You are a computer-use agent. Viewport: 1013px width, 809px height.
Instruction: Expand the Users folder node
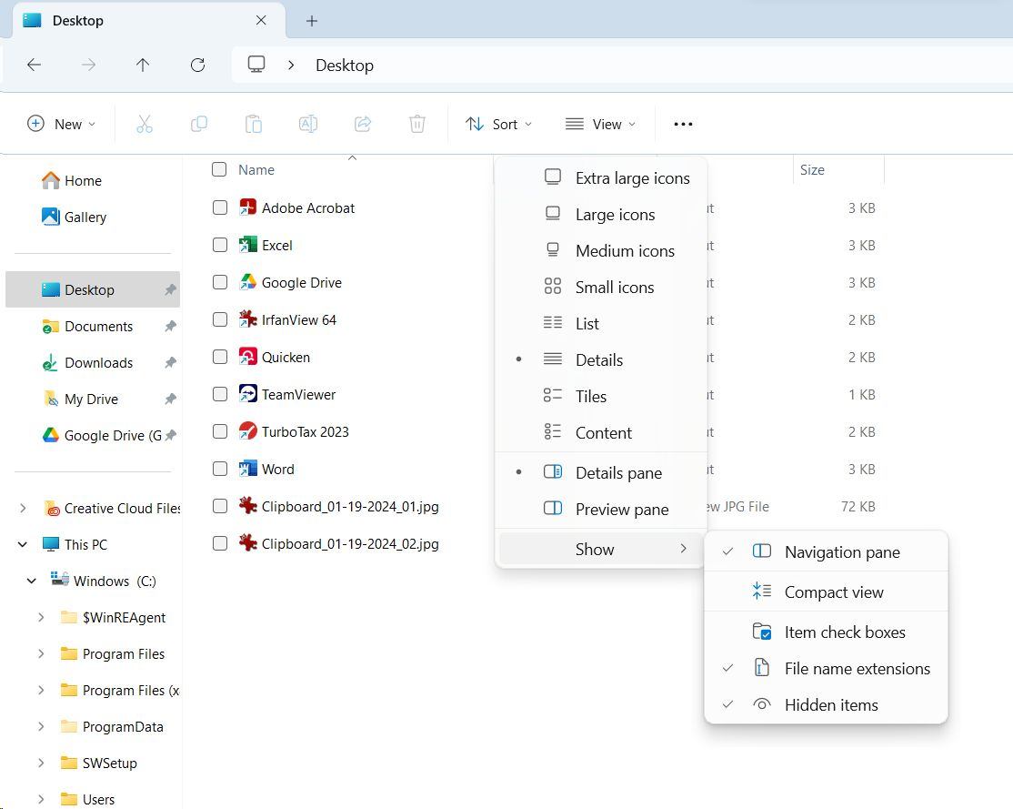coord(41,799)
